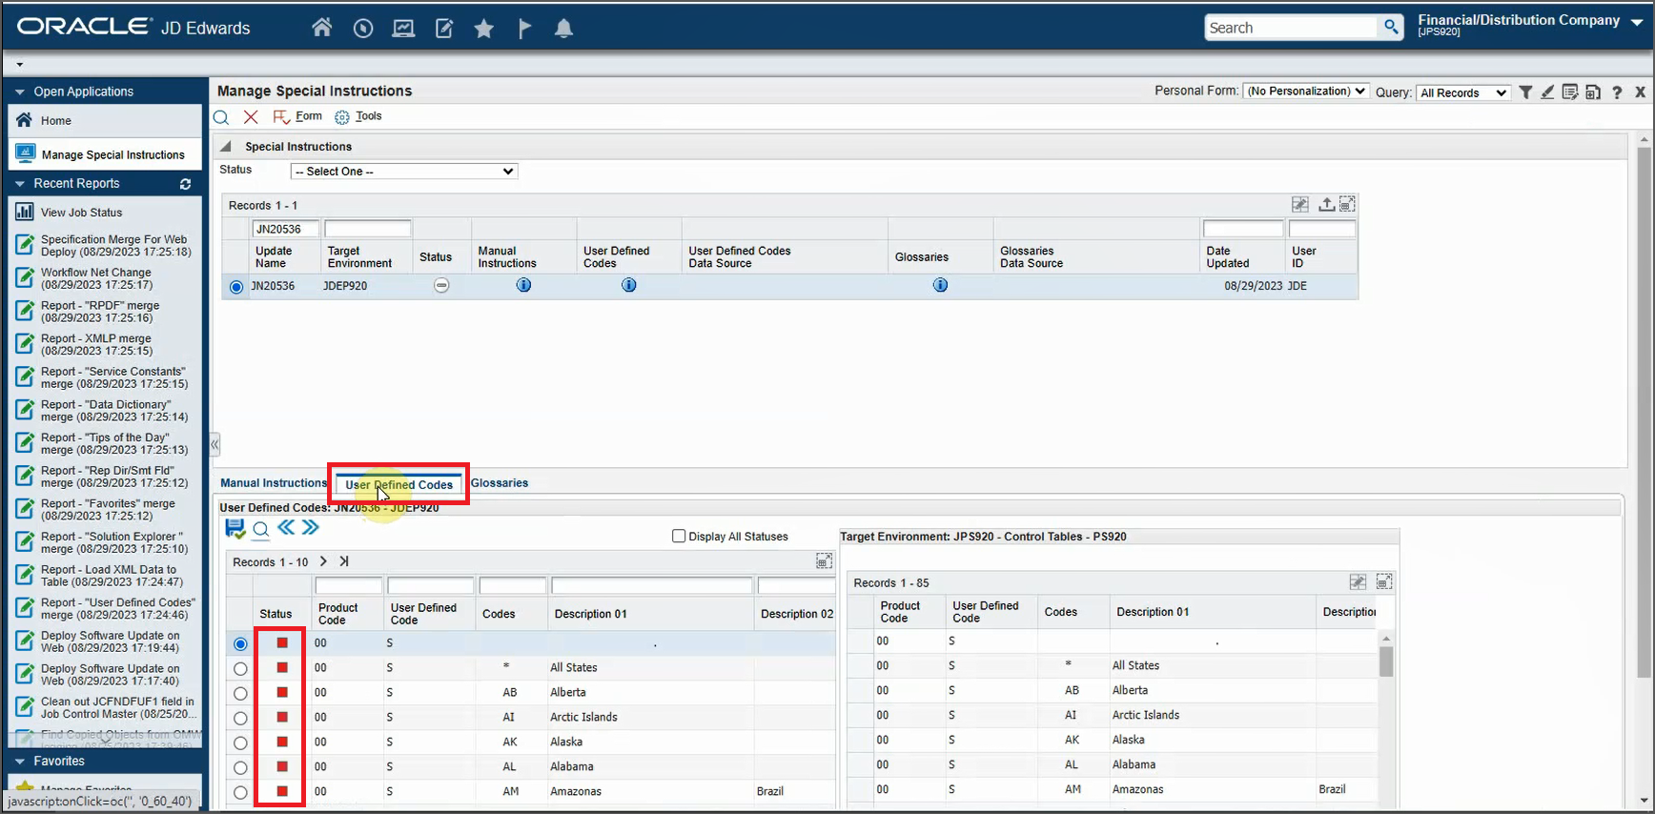Open View Job Status link
This screenshot has width=1655, height=814.
pos(81,213)
